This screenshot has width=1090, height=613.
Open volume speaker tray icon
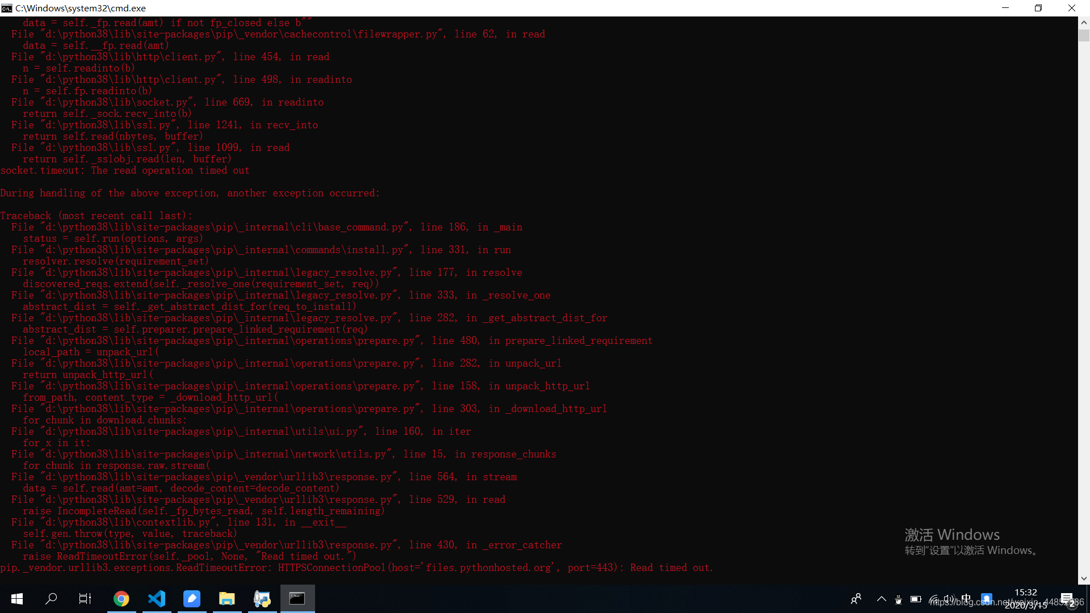tap(949, 599)
